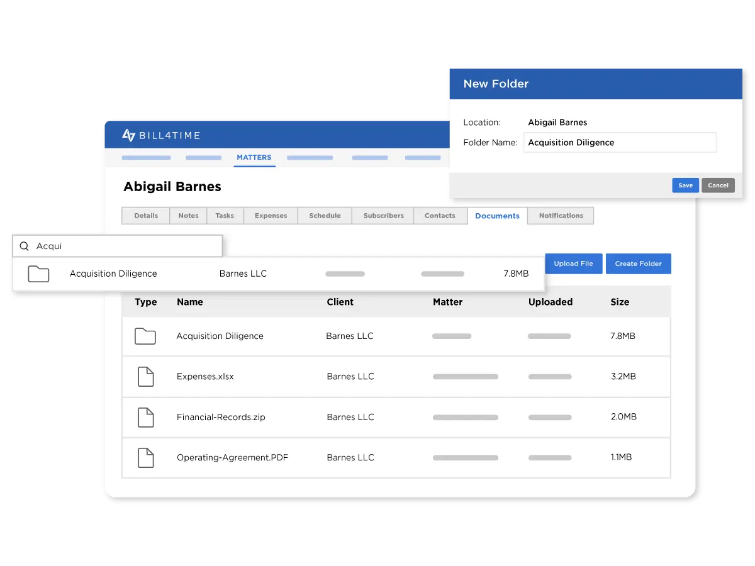Click the Financial-Records.zip file icon

pyautogui.click(x=145, y=417)
